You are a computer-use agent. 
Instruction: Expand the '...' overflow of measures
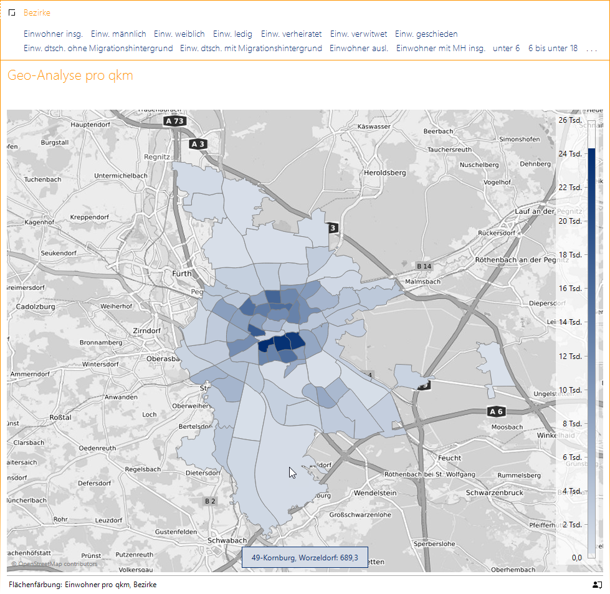(x=591, y=49)
